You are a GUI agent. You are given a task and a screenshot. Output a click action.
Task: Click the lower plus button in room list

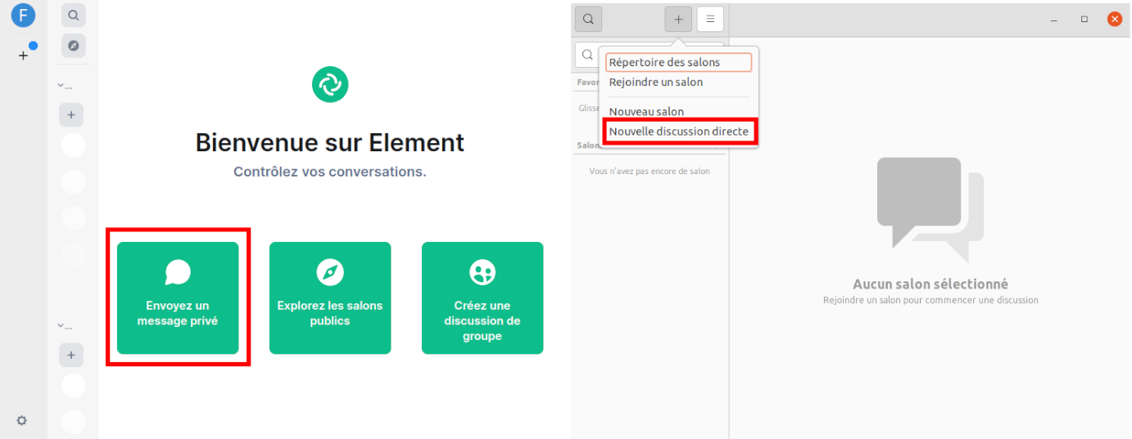[x=71, y=355]
